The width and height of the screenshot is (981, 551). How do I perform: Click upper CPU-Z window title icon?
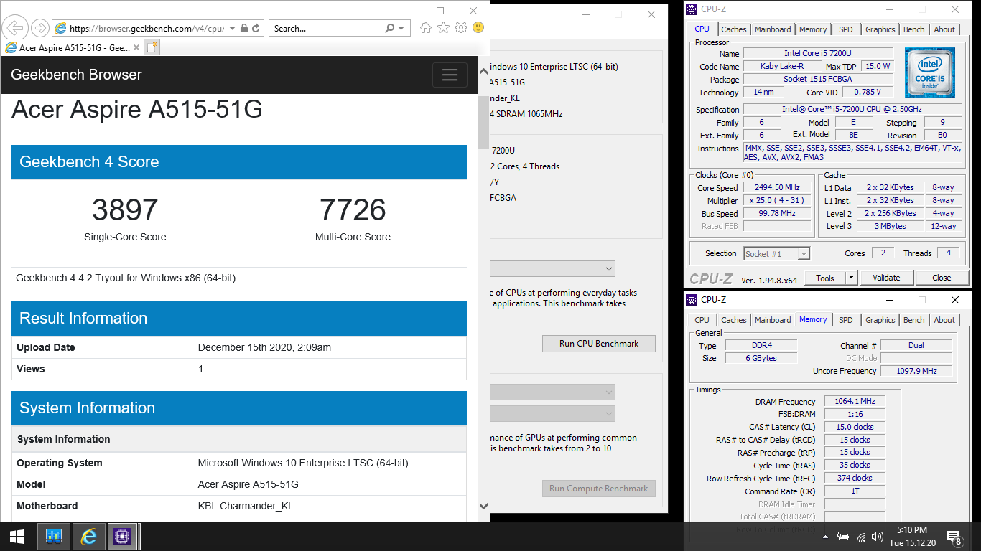pyautogui.click(x=692, y=9)
